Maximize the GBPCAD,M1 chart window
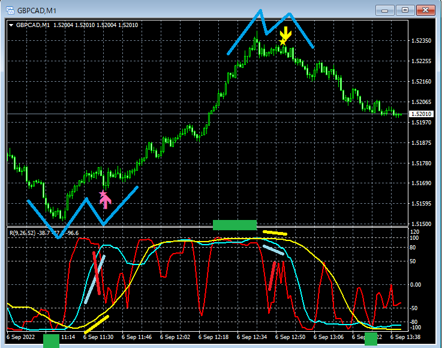The height and width of the screenshot is (348, 442). (x=405, y=10)
